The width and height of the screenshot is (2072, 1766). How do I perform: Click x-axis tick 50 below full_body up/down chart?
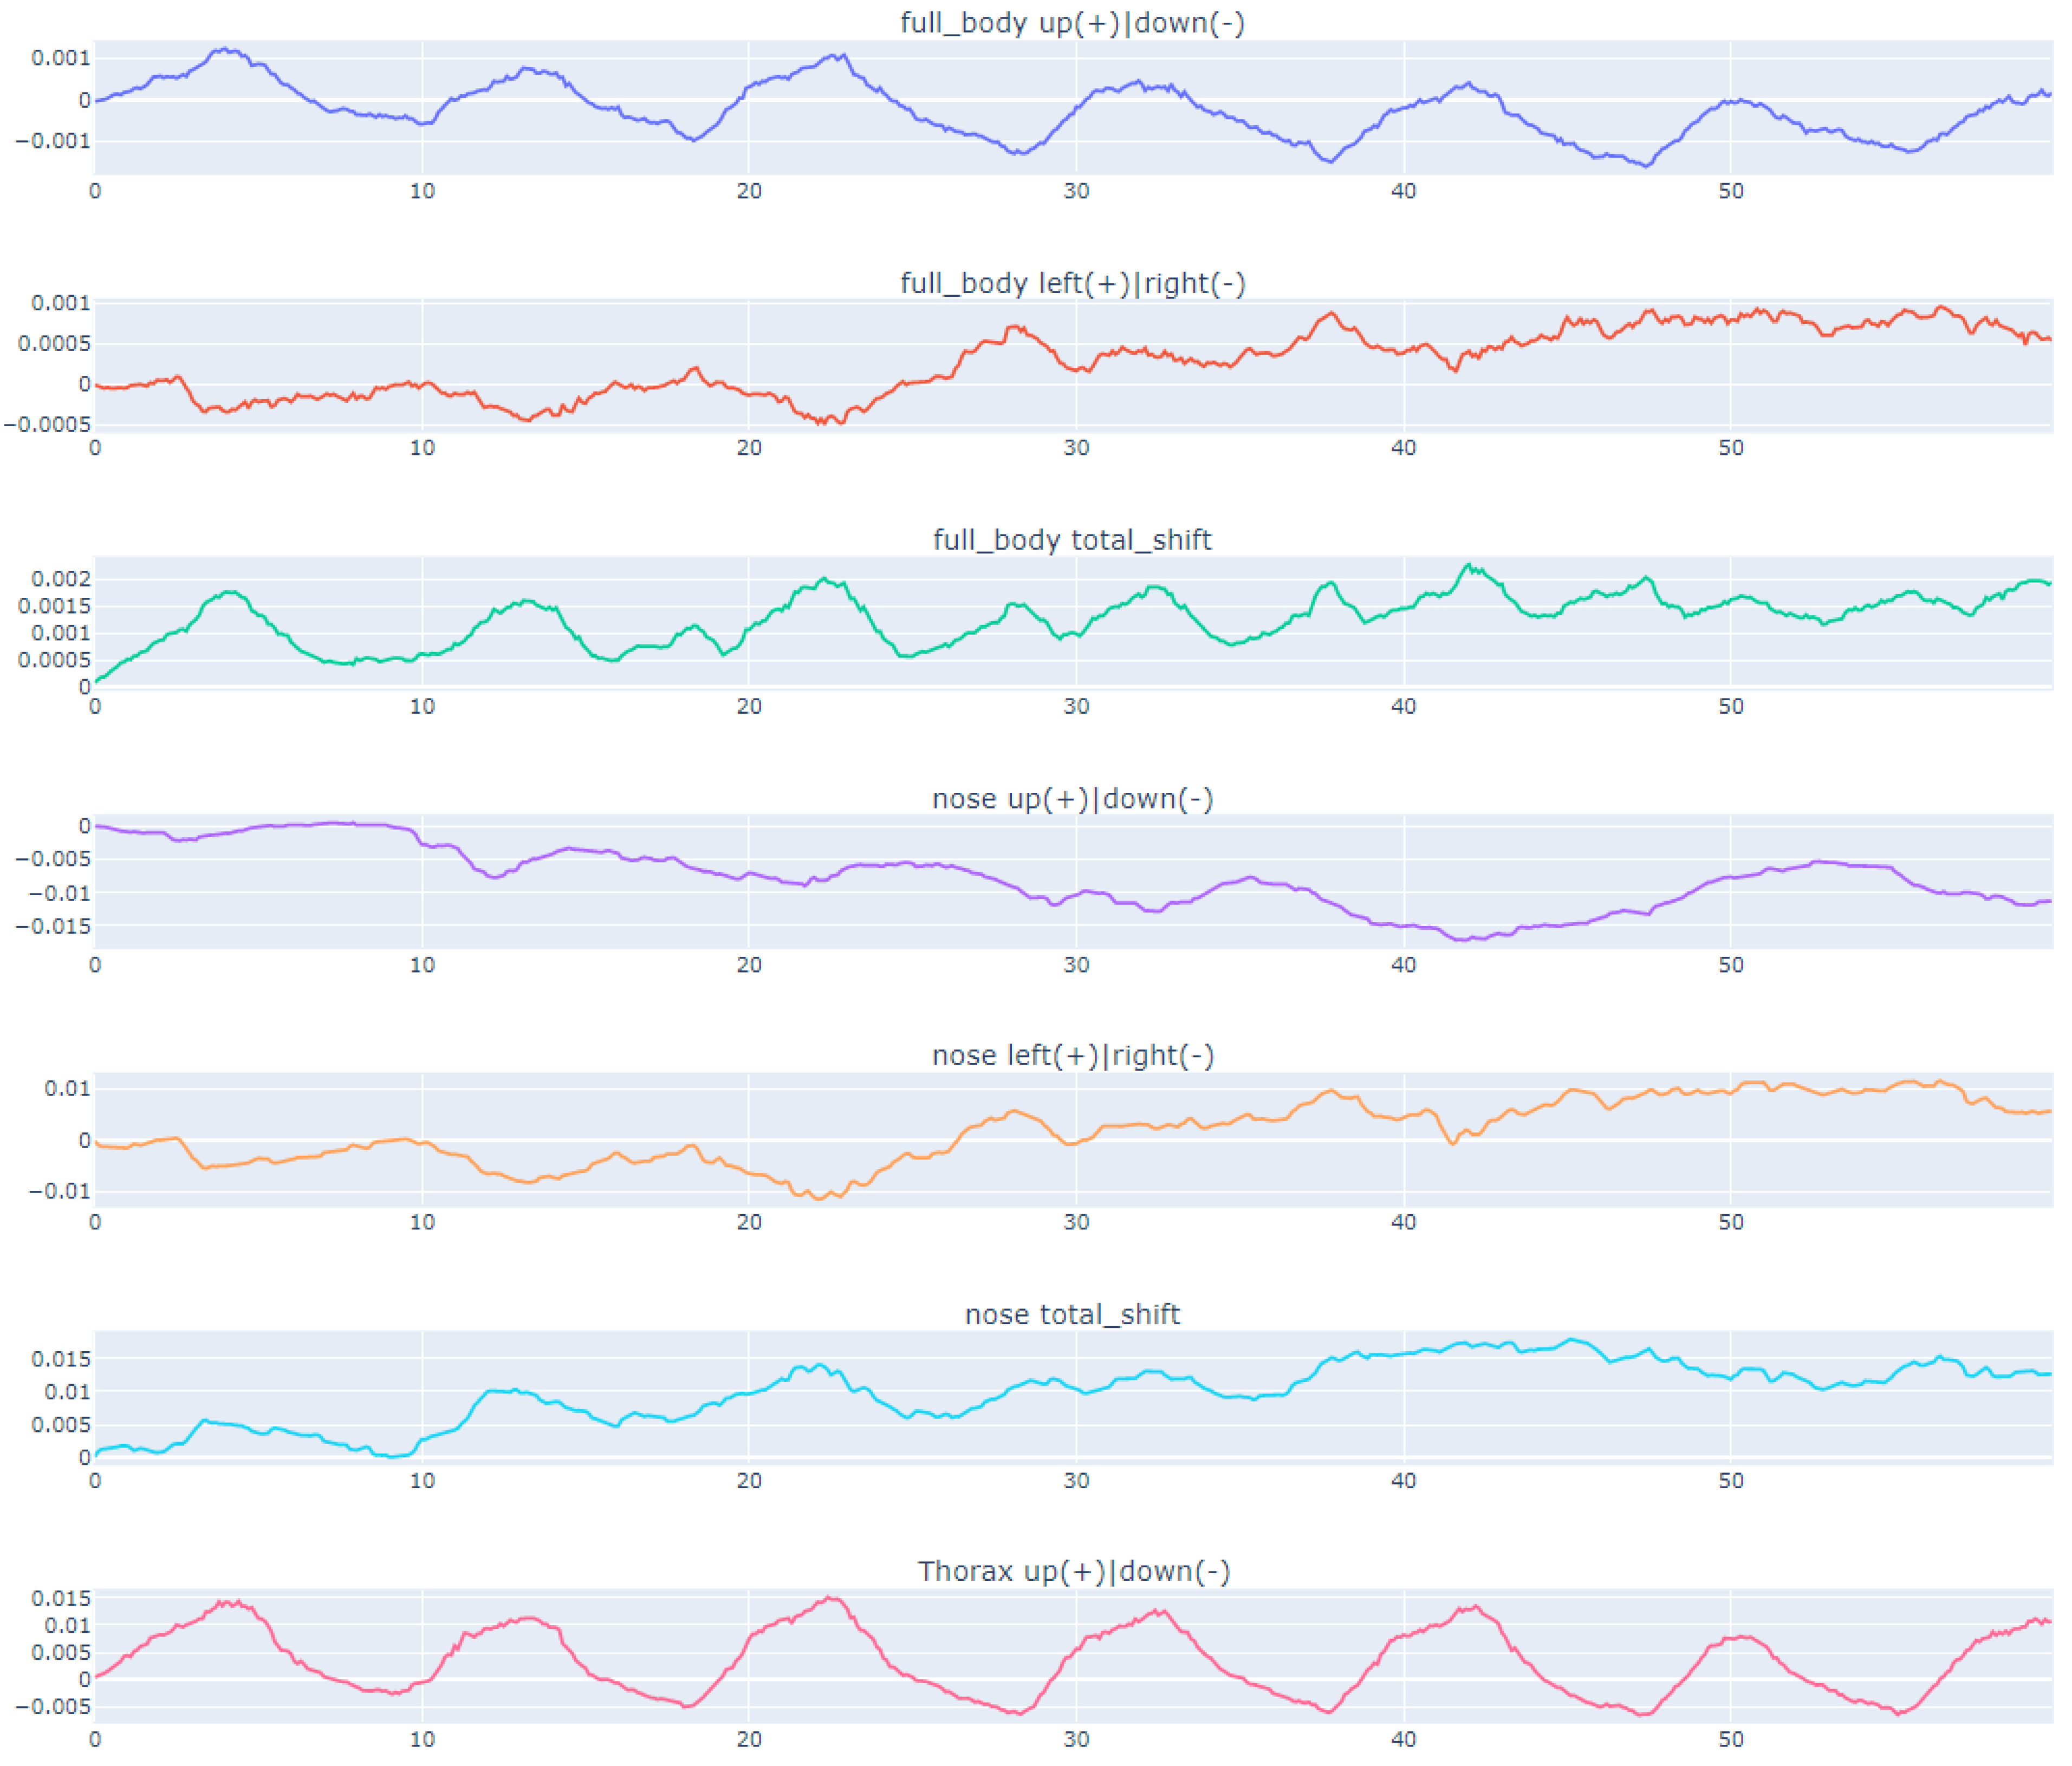tap(1731, 191)
